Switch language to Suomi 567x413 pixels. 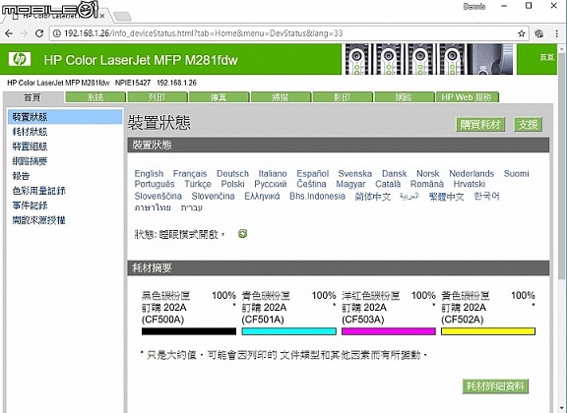coord(517,174)
